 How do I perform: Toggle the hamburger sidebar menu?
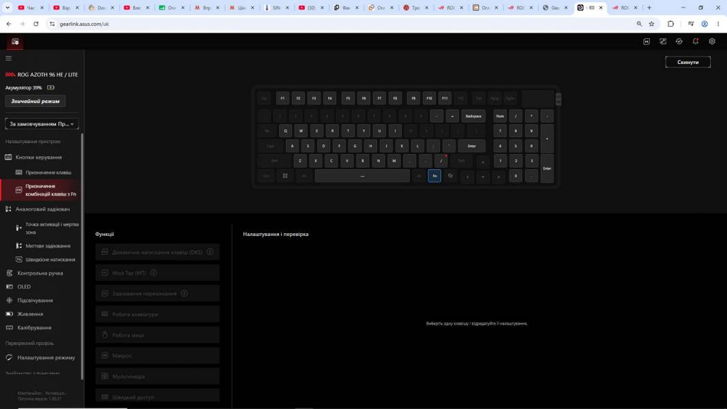tap(8, 59)
